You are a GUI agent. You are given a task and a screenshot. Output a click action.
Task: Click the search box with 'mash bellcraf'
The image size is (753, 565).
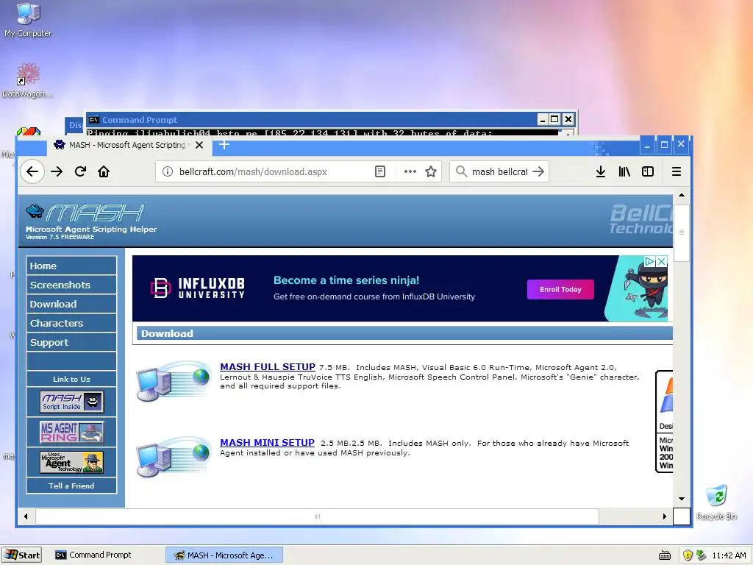coord(499,171)
